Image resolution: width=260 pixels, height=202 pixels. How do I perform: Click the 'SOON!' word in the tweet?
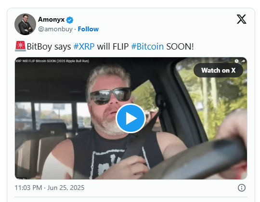pyautogui.click(x=180, y=47)
